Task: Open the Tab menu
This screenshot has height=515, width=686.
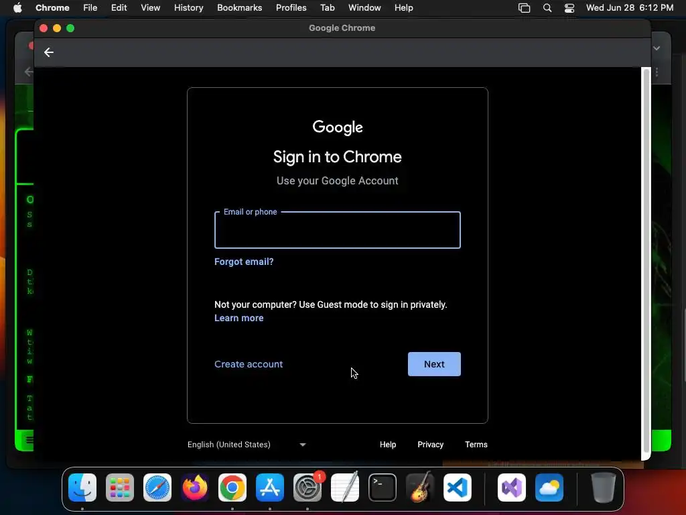Action: (327, 7)
